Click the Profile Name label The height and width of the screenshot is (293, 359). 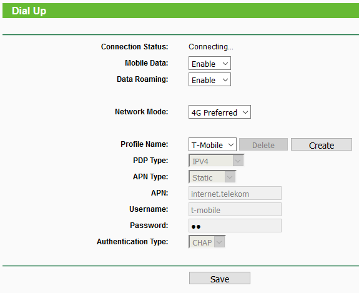144,144
